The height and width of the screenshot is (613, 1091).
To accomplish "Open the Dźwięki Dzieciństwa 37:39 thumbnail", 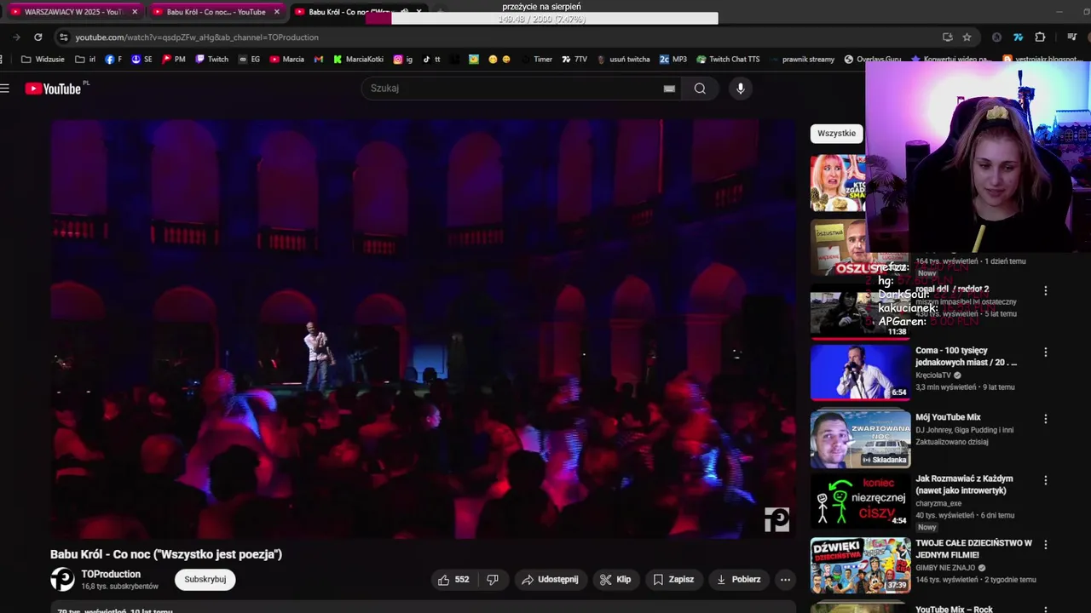I will tap(860, 565).
